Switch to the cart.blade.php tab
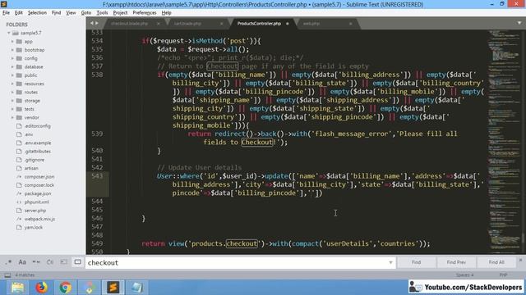Image resolution: width=526 pixels, height=295 pixels. pos(187,24)
